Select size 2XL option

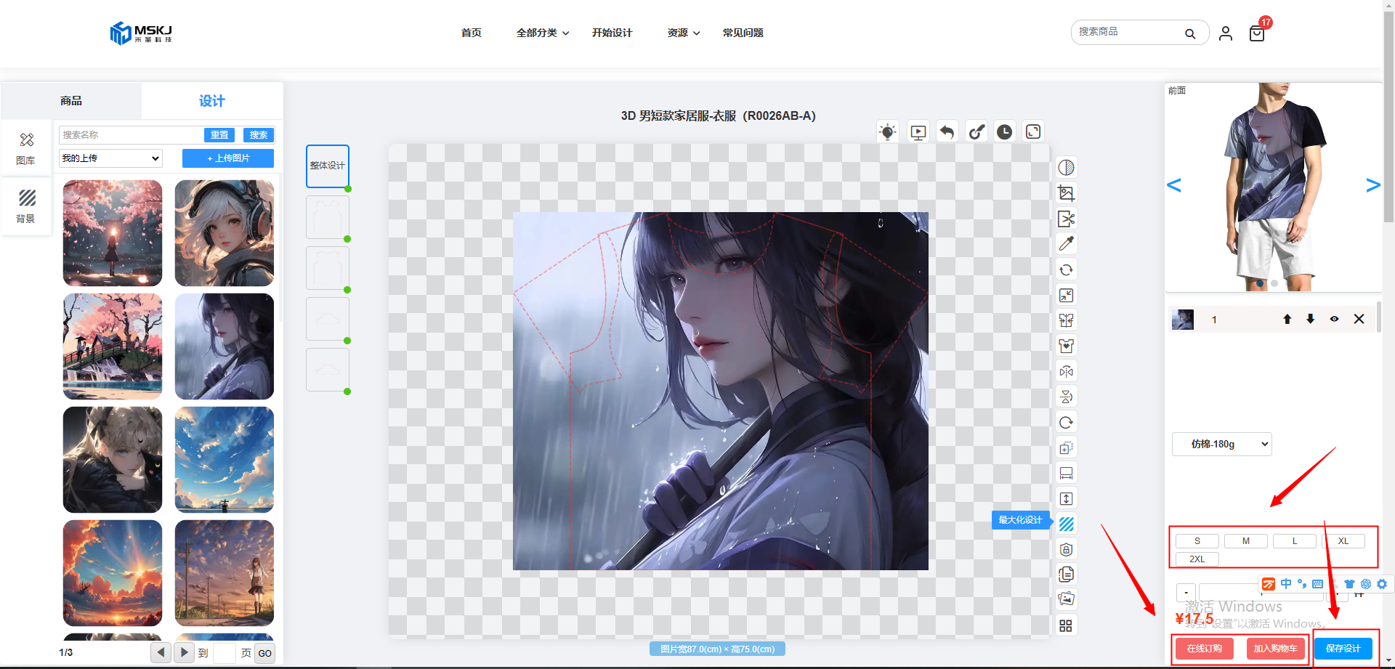click(1197, 559)
